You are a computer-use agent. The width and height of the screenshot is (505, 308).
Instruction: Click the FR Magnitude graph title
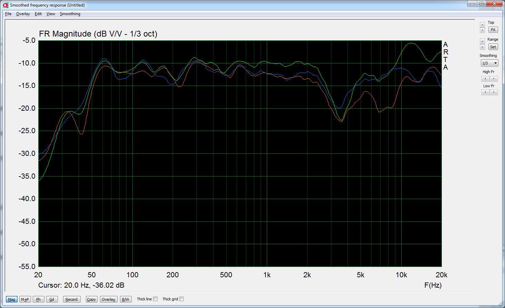click(x=98, y=34)
